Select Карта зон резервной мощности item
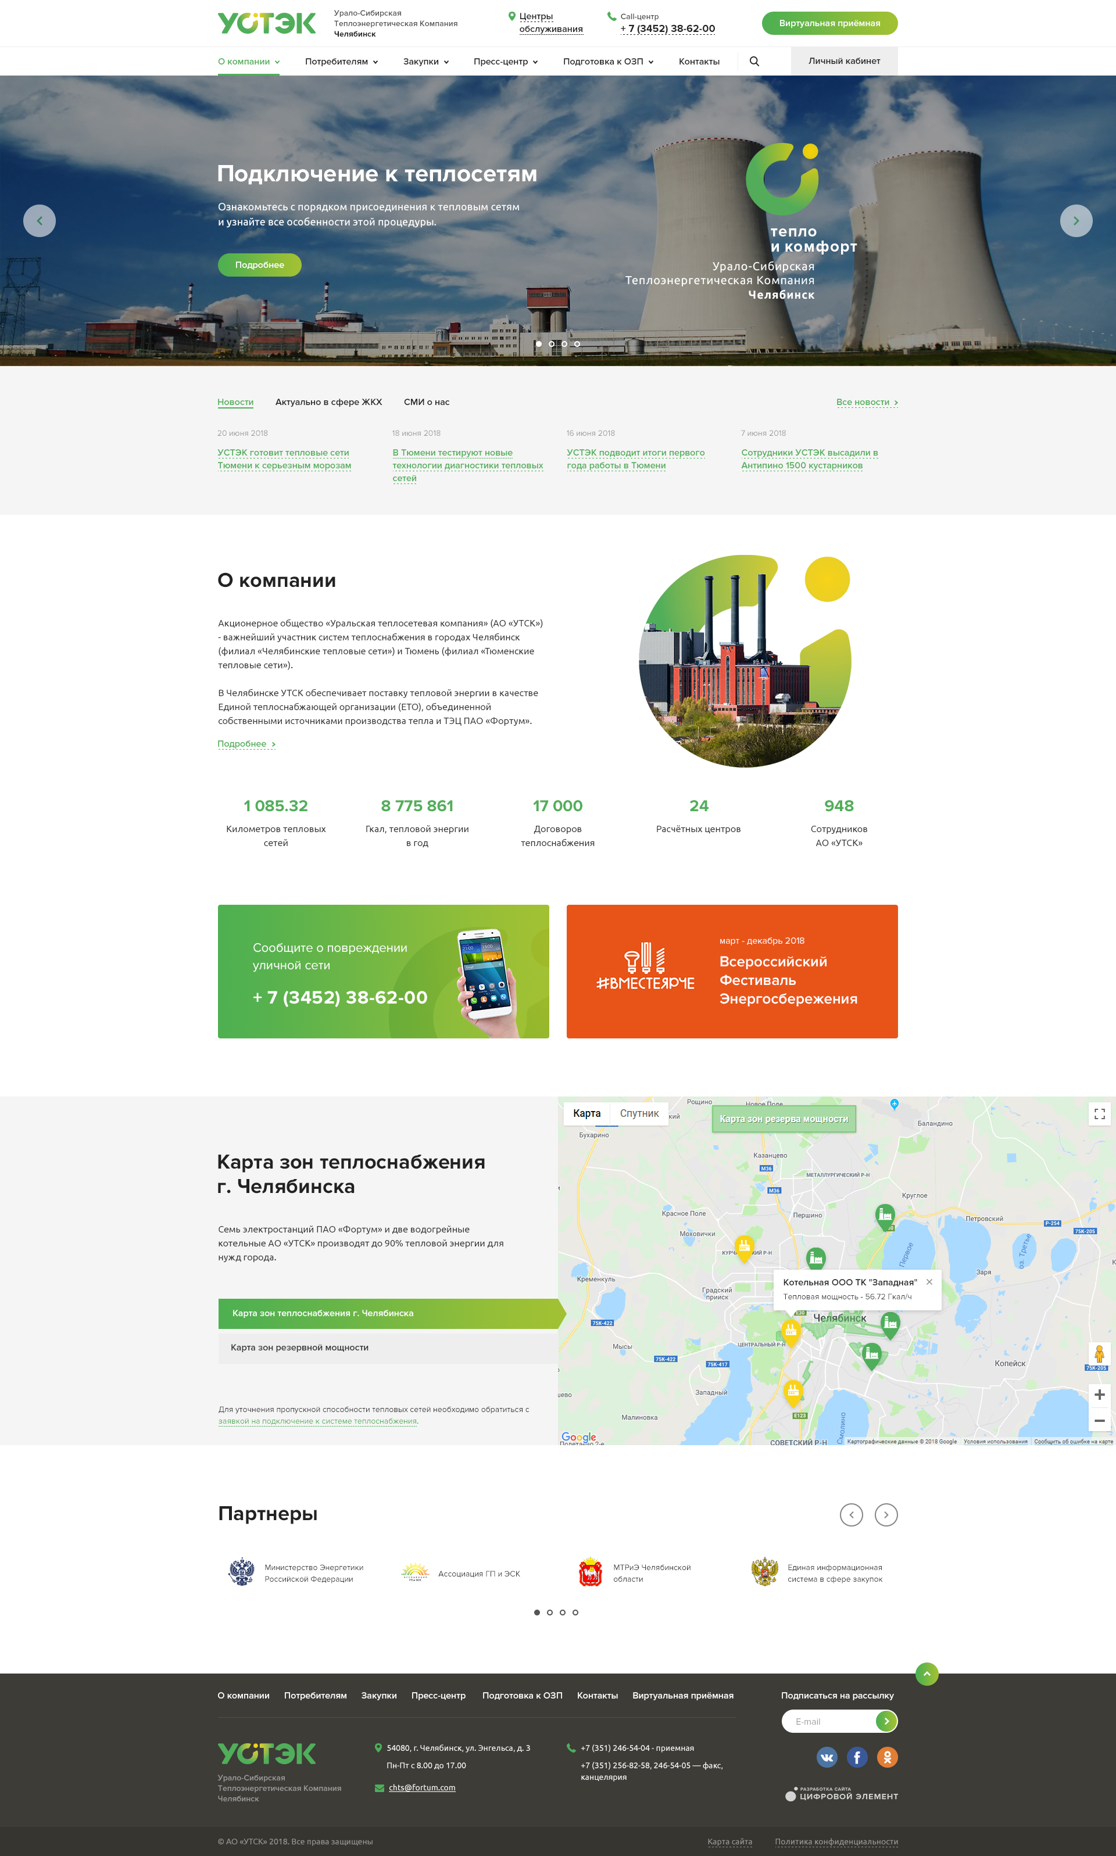1116x1856 pixels. 299,1347
